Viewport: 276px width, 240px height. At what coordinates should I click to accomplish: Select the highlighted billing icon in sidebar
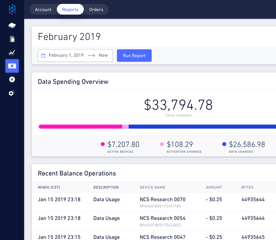(11, 66)
